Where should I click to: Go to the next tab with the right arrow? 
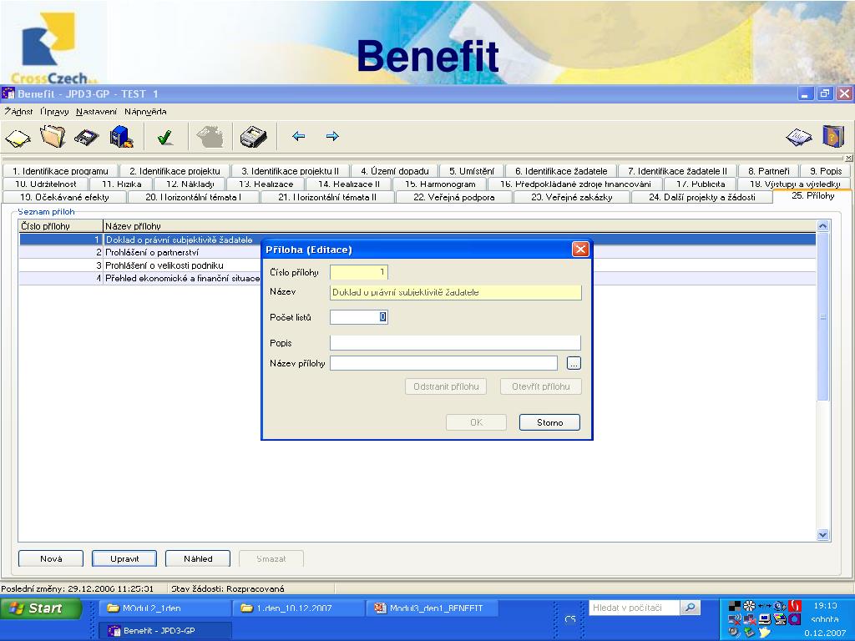click(332, 136)
